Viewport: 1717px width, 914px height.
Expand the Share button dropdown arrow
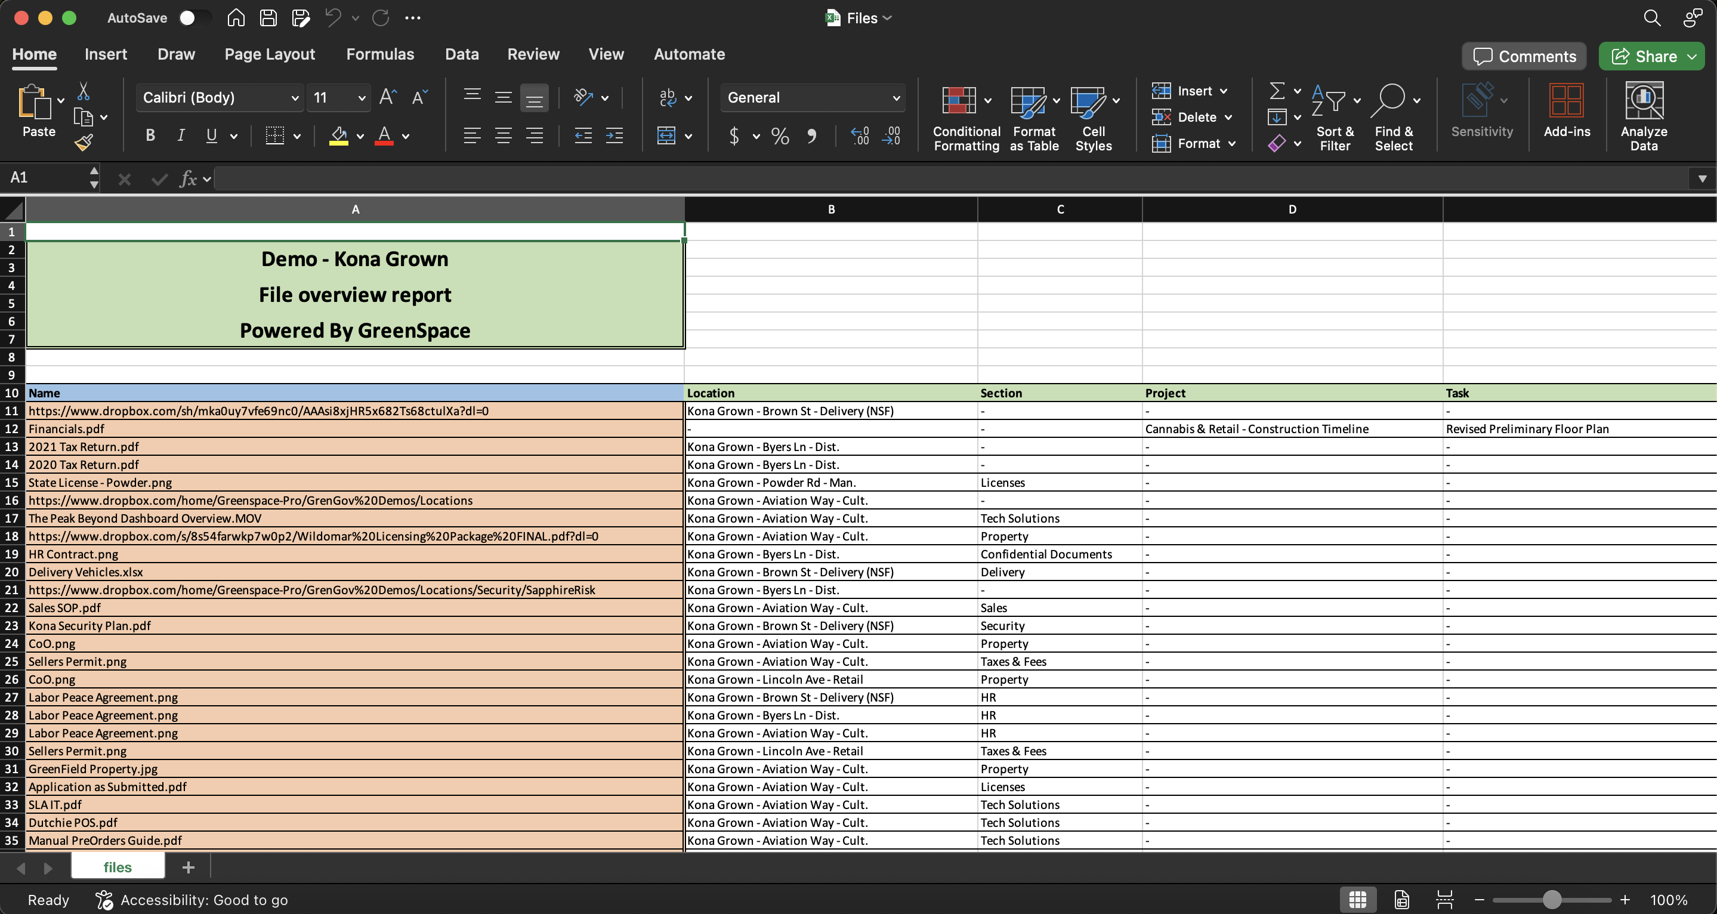coord(1693,57)
